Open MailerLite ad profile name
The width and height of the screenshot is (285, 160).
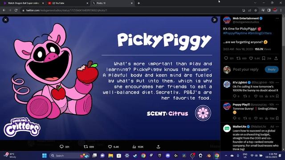click(x=240, y=127)
